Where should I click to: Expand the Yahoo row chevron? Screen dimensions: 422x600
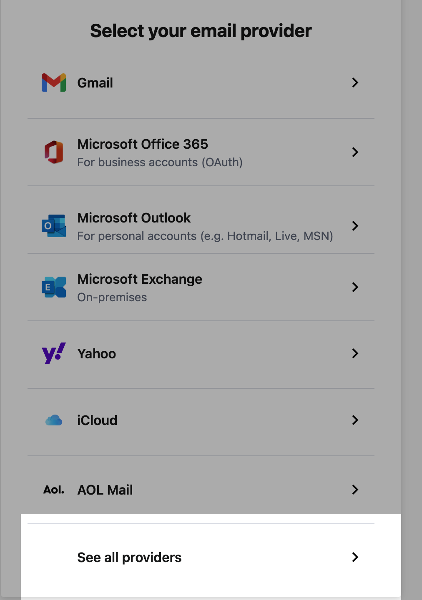pyautogui.click(x=355, y=353)
